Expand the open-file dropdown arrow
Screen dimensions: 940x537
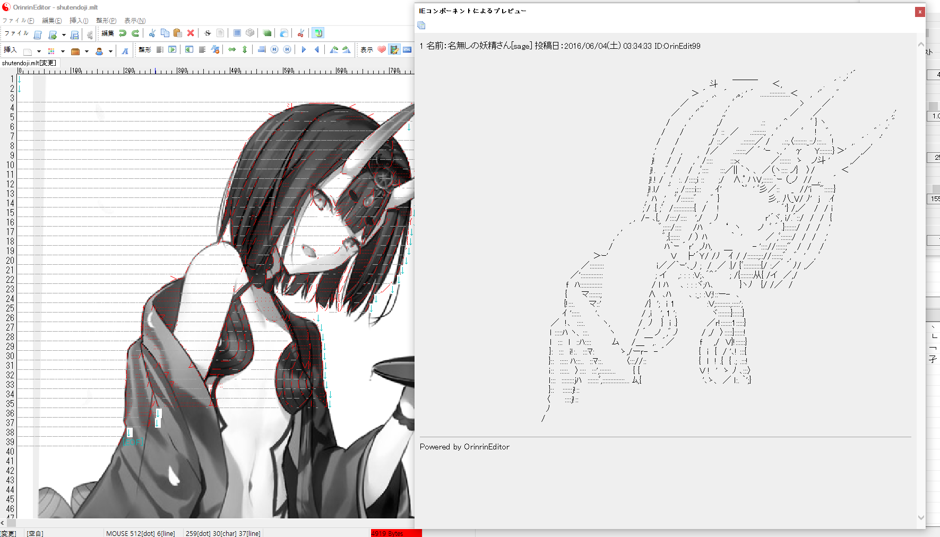[x=64, y=35]
